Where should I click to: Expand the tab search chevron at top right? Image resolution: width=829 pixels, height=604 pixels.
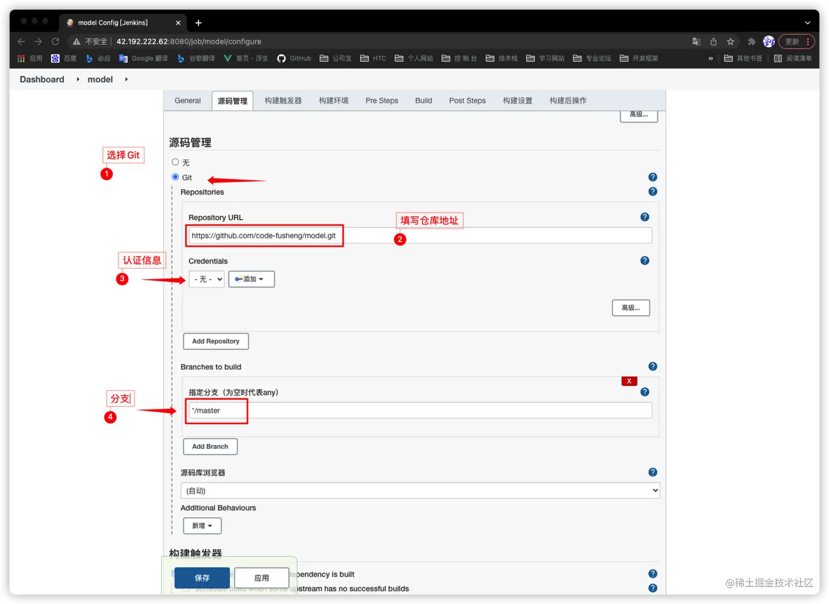click(807, 23)
